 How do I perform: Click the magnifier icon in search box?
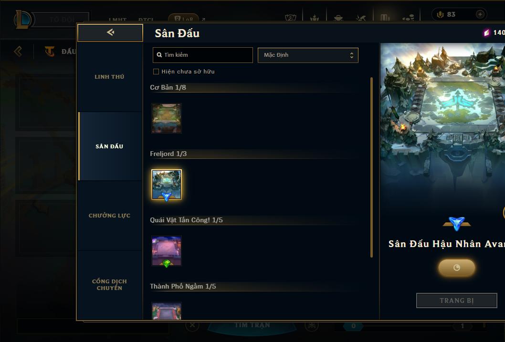coord(159,55)
